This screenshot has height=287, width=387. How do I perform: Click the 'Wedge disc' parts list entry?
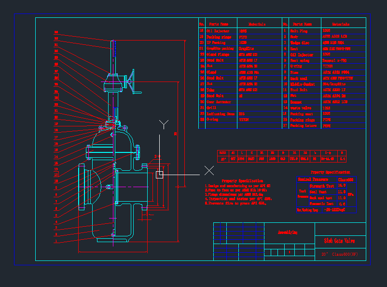tap(300, 42)
